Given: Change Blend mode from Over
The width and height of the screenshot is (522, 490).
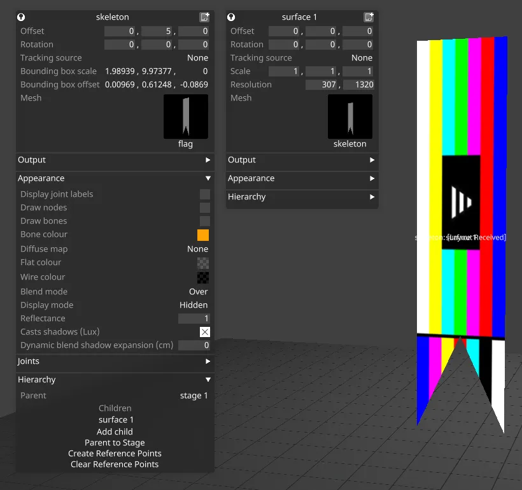Looking at the screenshot, I should pyautogui.click(x=198, y=291).
